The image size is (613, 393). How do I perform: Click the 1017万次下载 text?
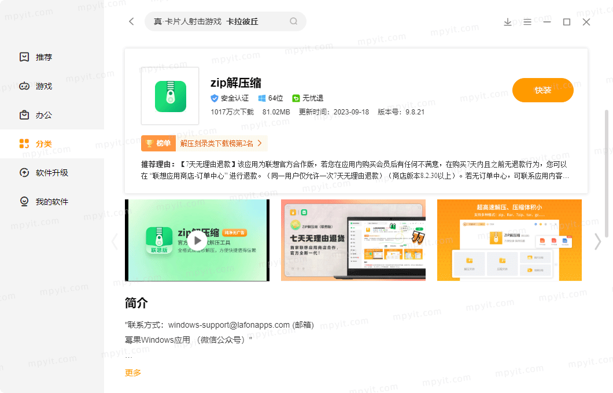232,112
